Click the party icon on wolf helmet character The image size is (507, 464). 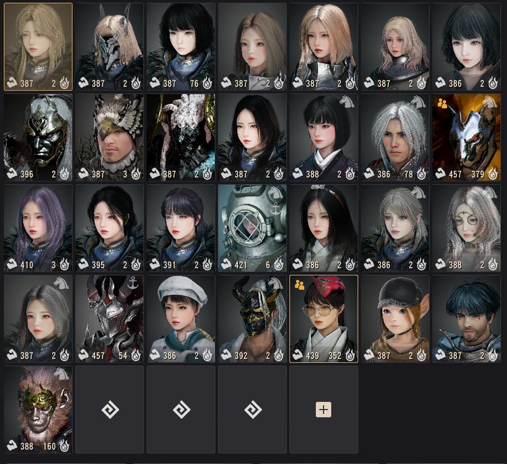pyautogui.click(x=442, y=103)
